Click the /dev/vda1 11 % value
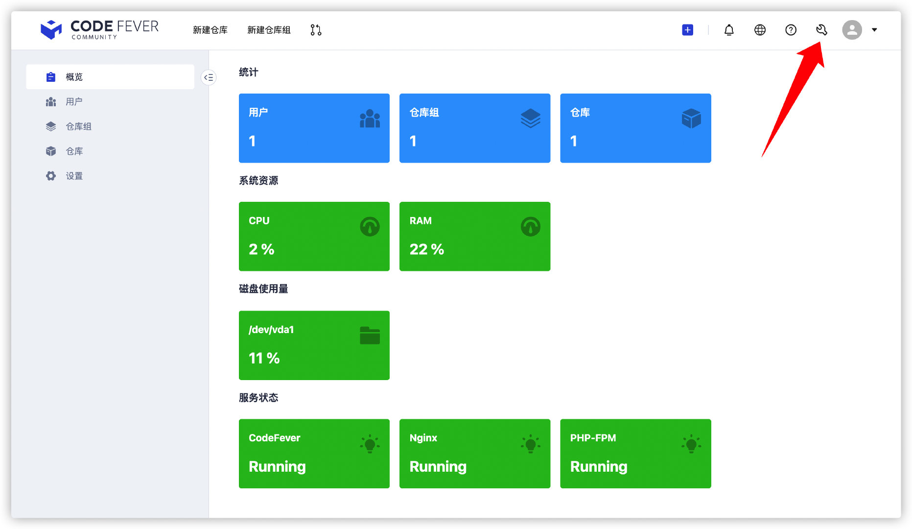 coord(264,358)
